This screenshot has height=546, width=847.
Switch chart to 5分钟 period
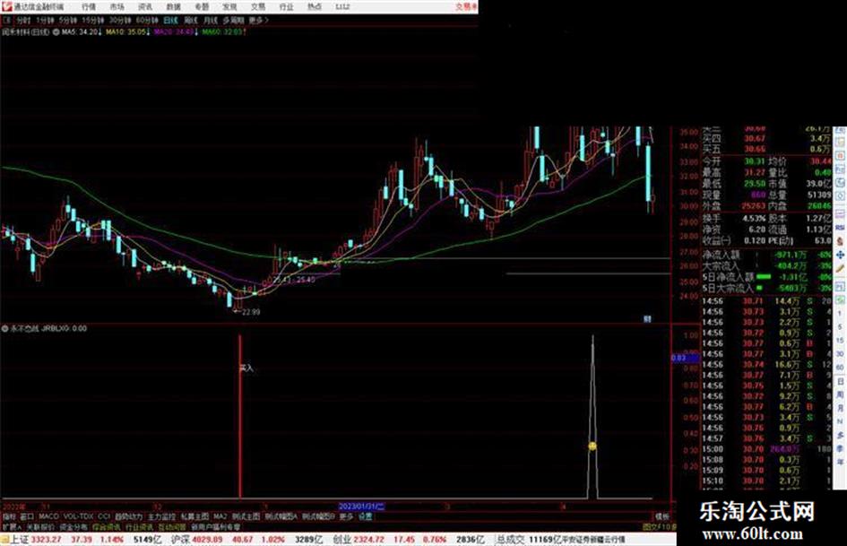point(67,20)
